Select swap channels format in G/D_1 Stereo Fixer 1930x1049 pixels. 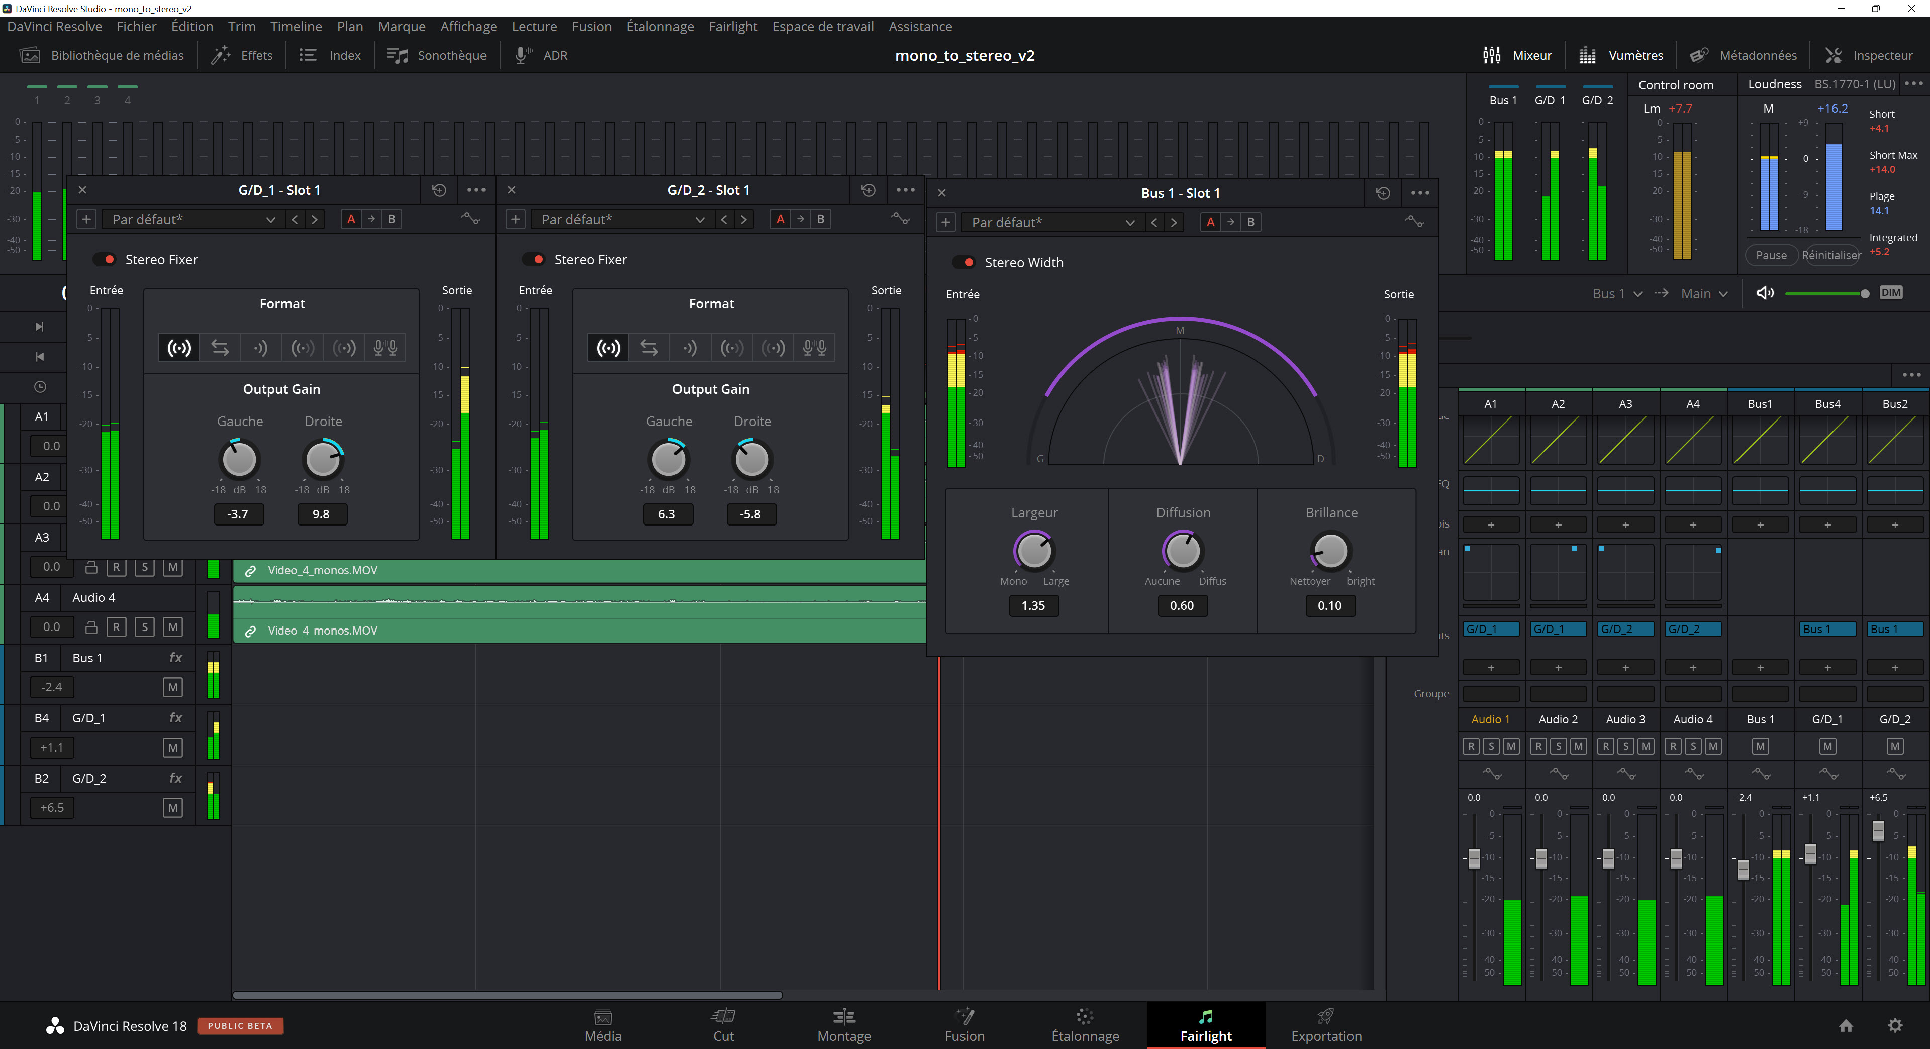220,348
